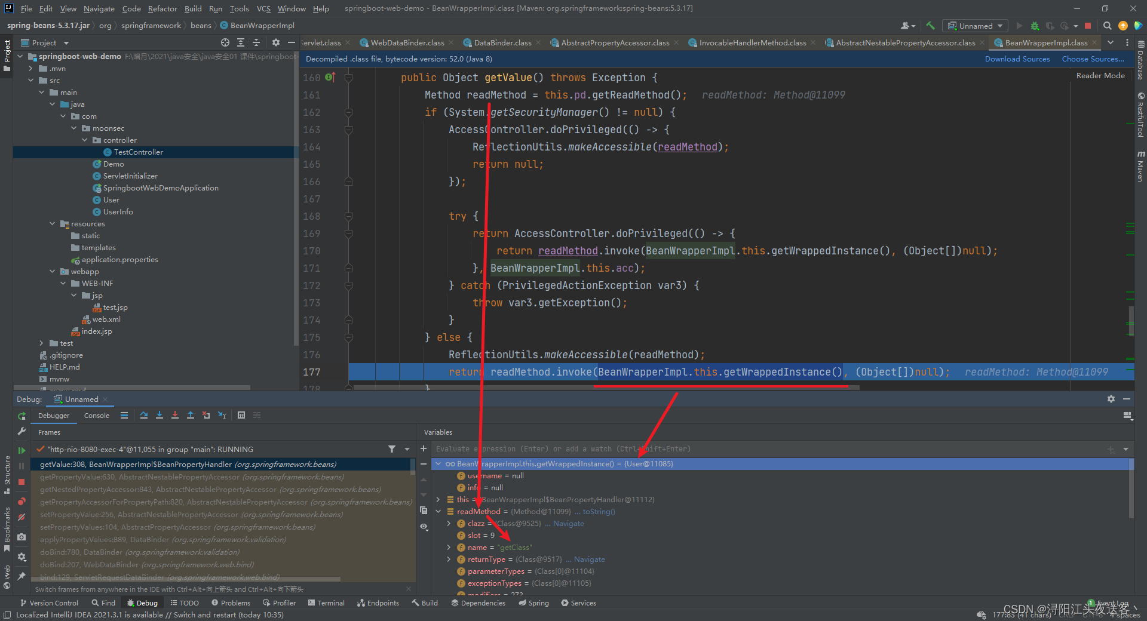Click the Get Thread Dump camera icon
The height and width of the screenshot is (621, 1147).
(x=22, y=537)
